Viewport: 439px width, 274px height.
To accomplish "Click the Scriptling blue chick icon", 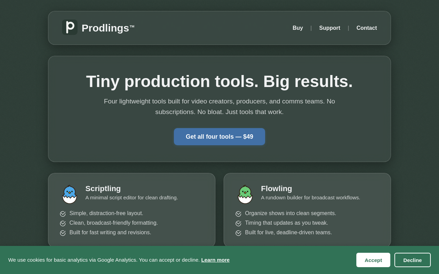I will [x=70, y=194].
